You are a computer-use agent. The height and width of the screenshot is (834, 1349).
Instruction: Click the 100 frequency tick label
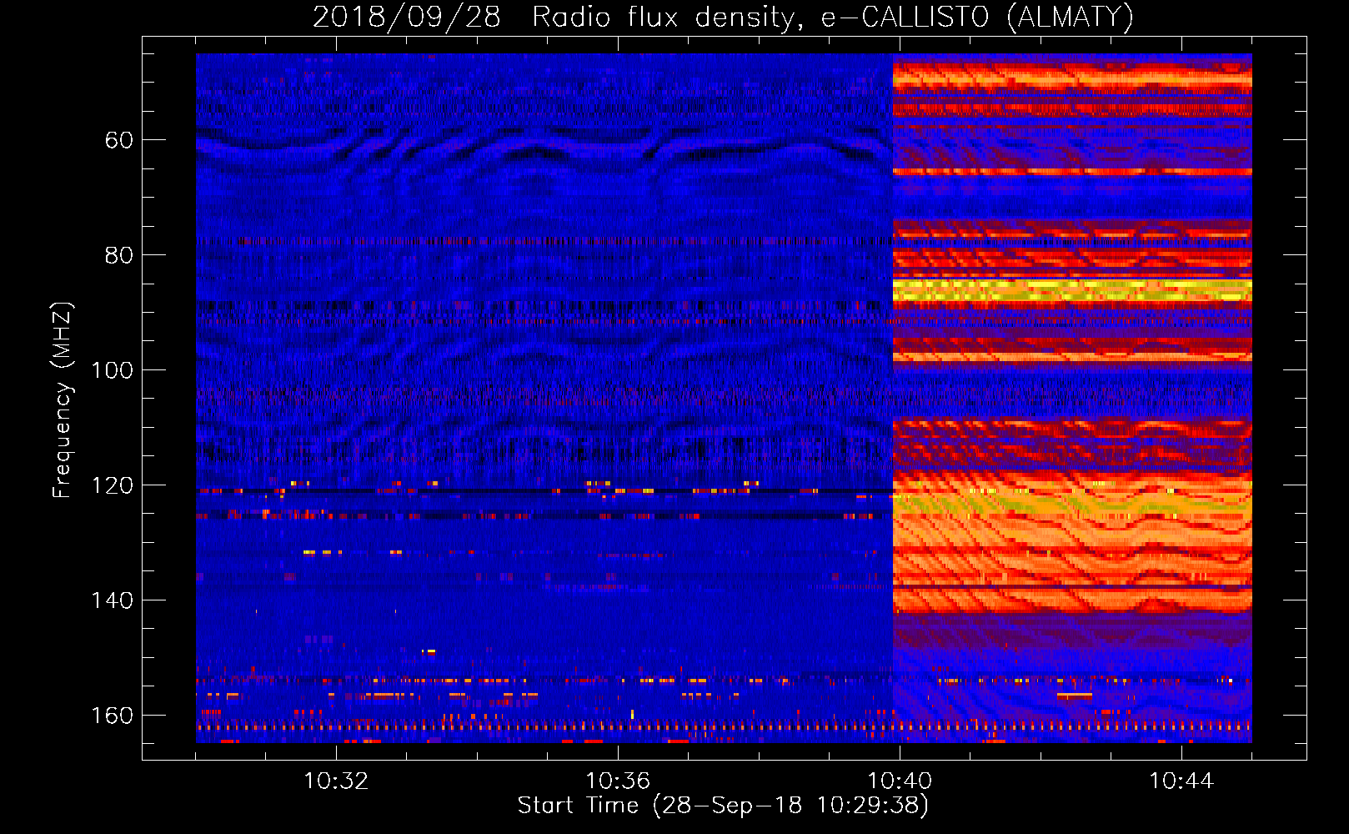[x=113, y=370]
